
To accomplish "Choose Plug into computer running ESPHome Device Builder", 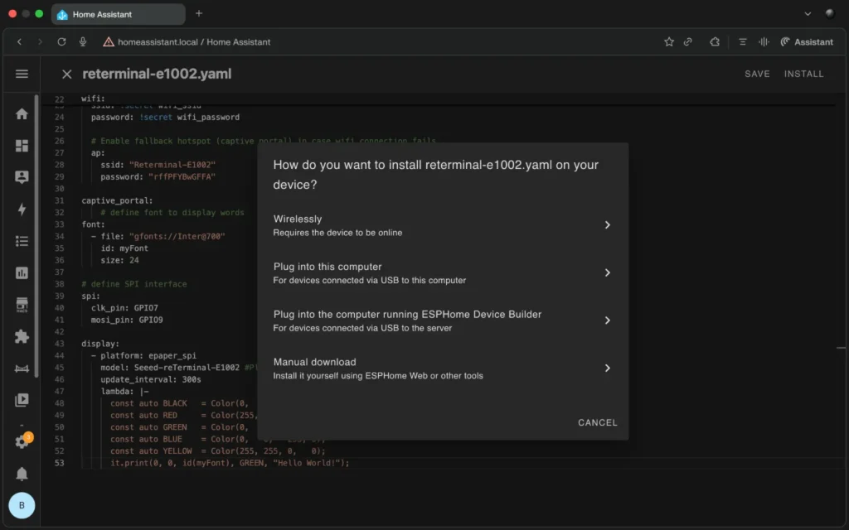I will [443, 320].
